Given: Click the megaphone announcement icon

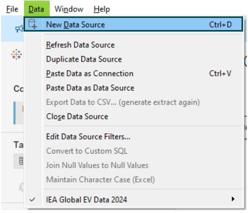Looking at the screenshot, I should [20, 29].
